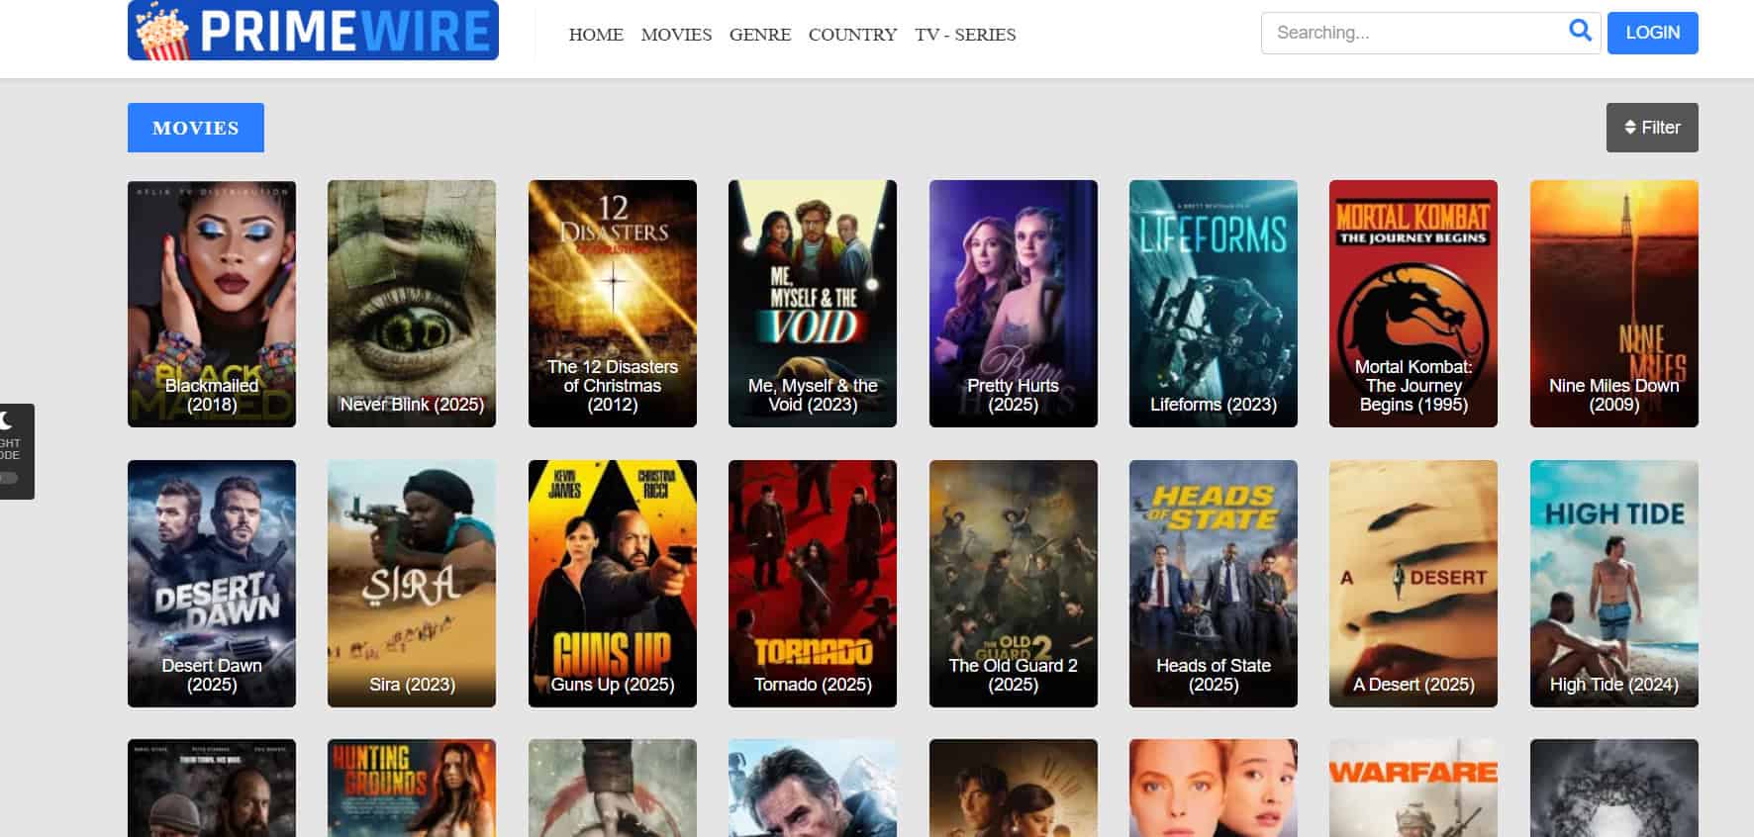
Task: Type in the Searching field
Action: point(1411,33)
